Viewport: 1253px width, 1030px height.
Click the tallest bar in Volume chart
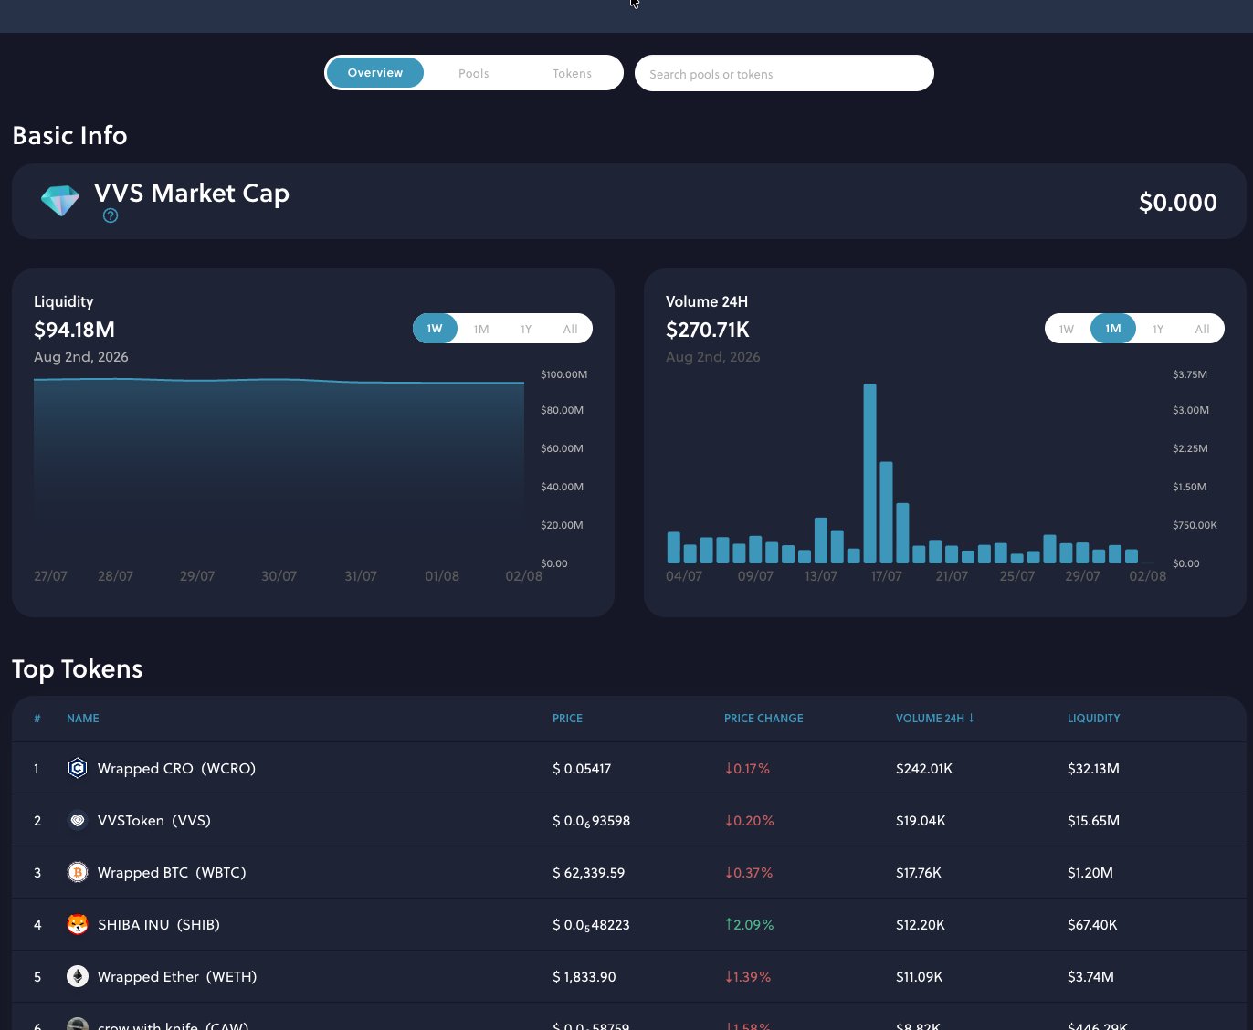pyautogui.click(x=869, y=473)
